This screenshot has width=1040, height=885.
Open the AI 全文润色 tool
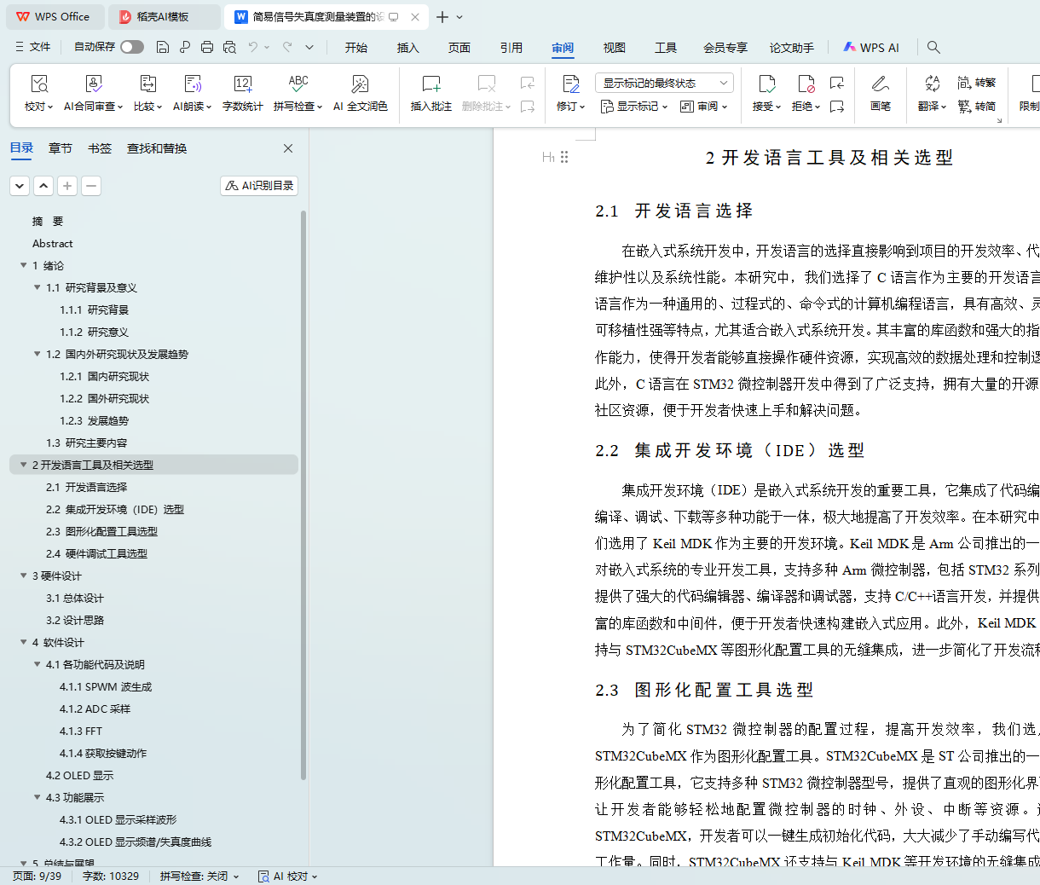tap(360, 84)
